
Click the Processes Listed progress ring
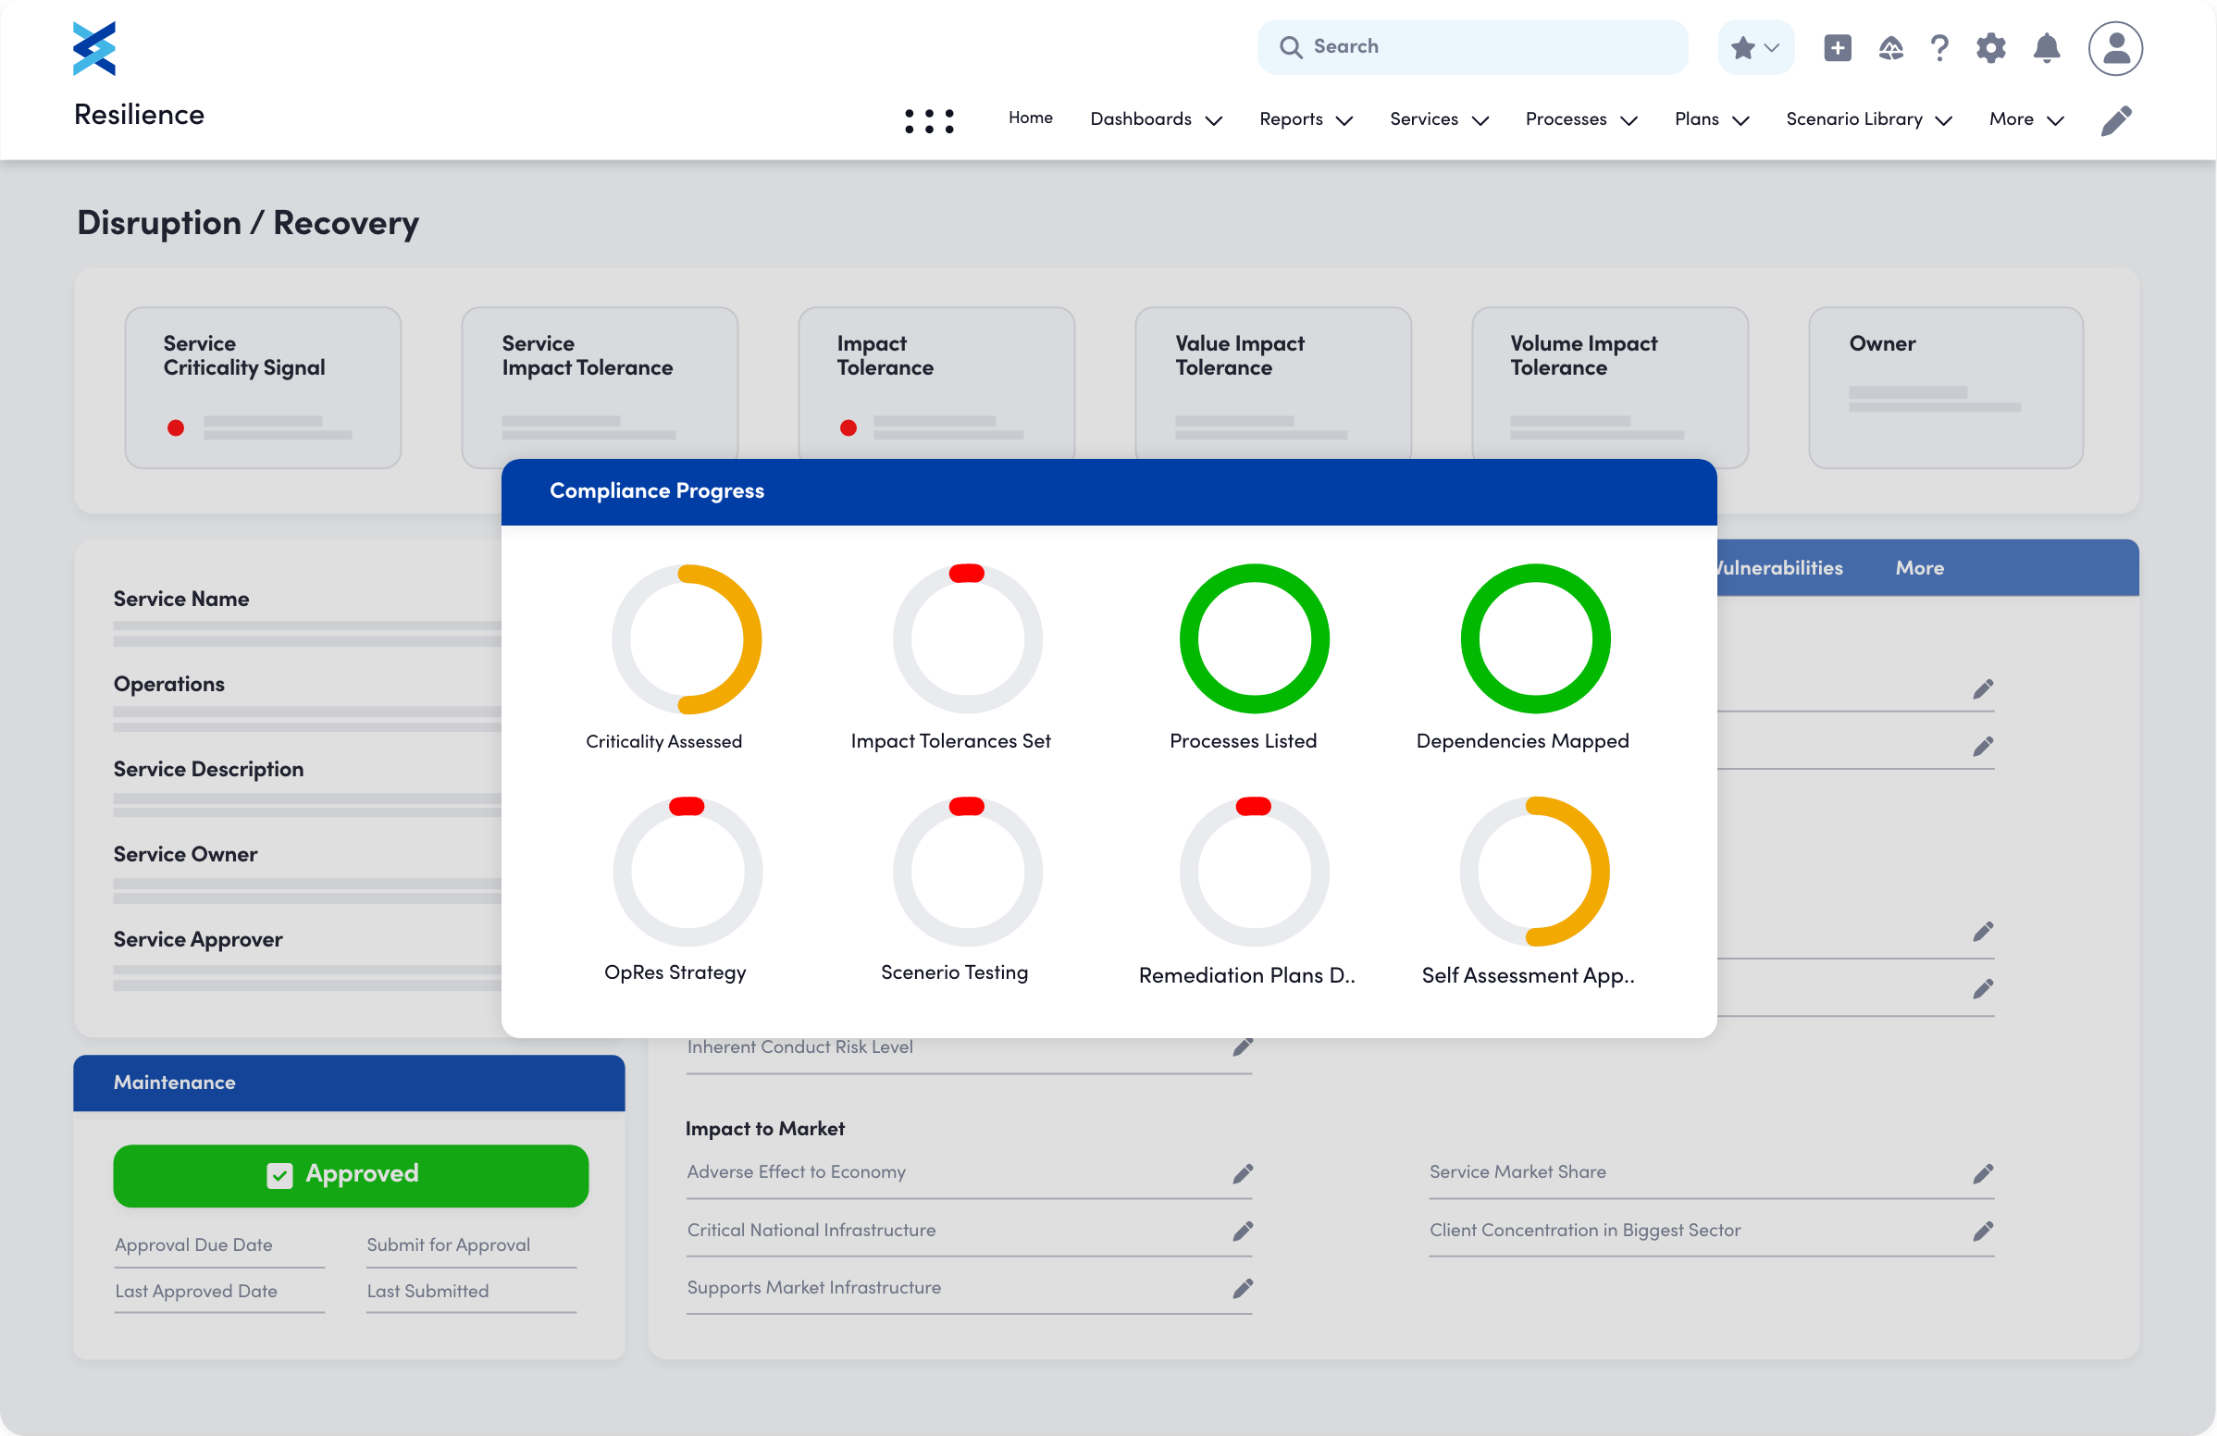point(1254,638)
